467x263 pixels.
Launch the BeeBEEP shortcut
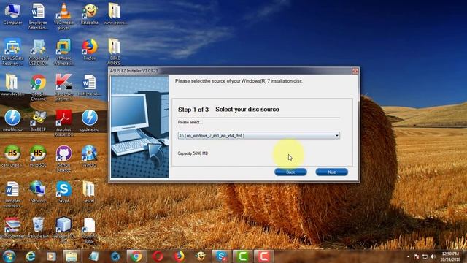(38, 121)
